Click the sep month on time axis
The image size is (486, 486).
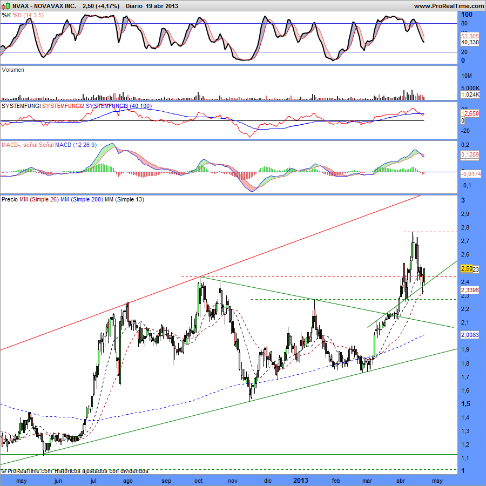pos(166,481)
